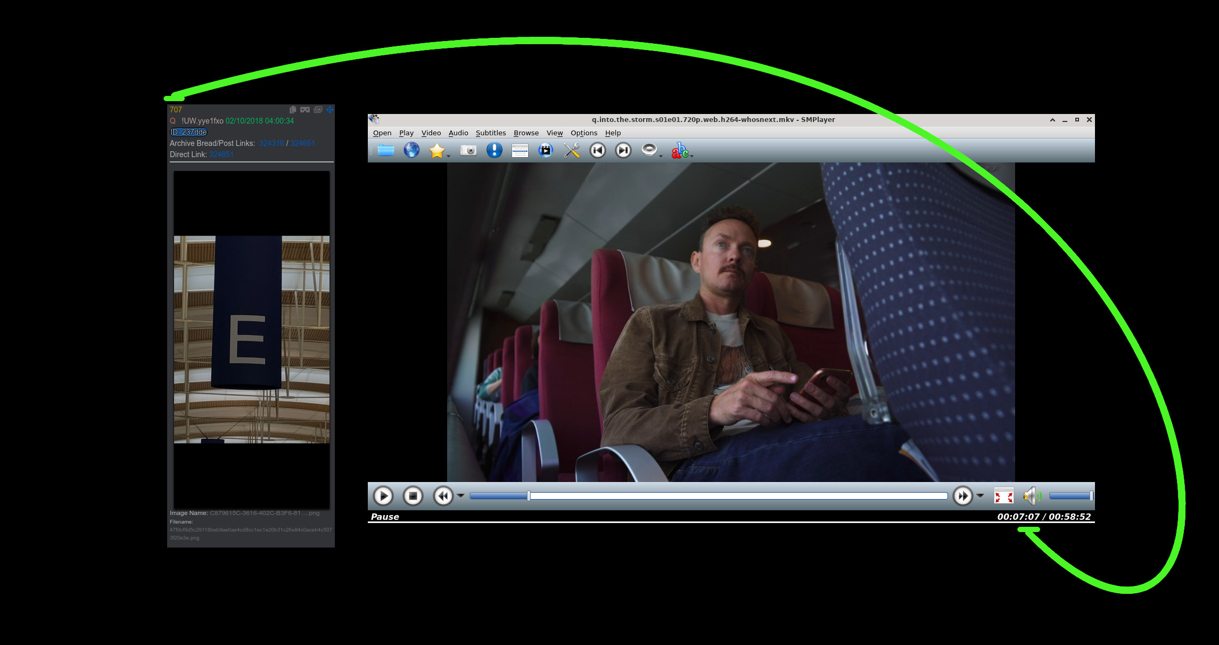Open the View menu
The height and width of the screenshot is (645, 1219).
(x=555, y=133)
